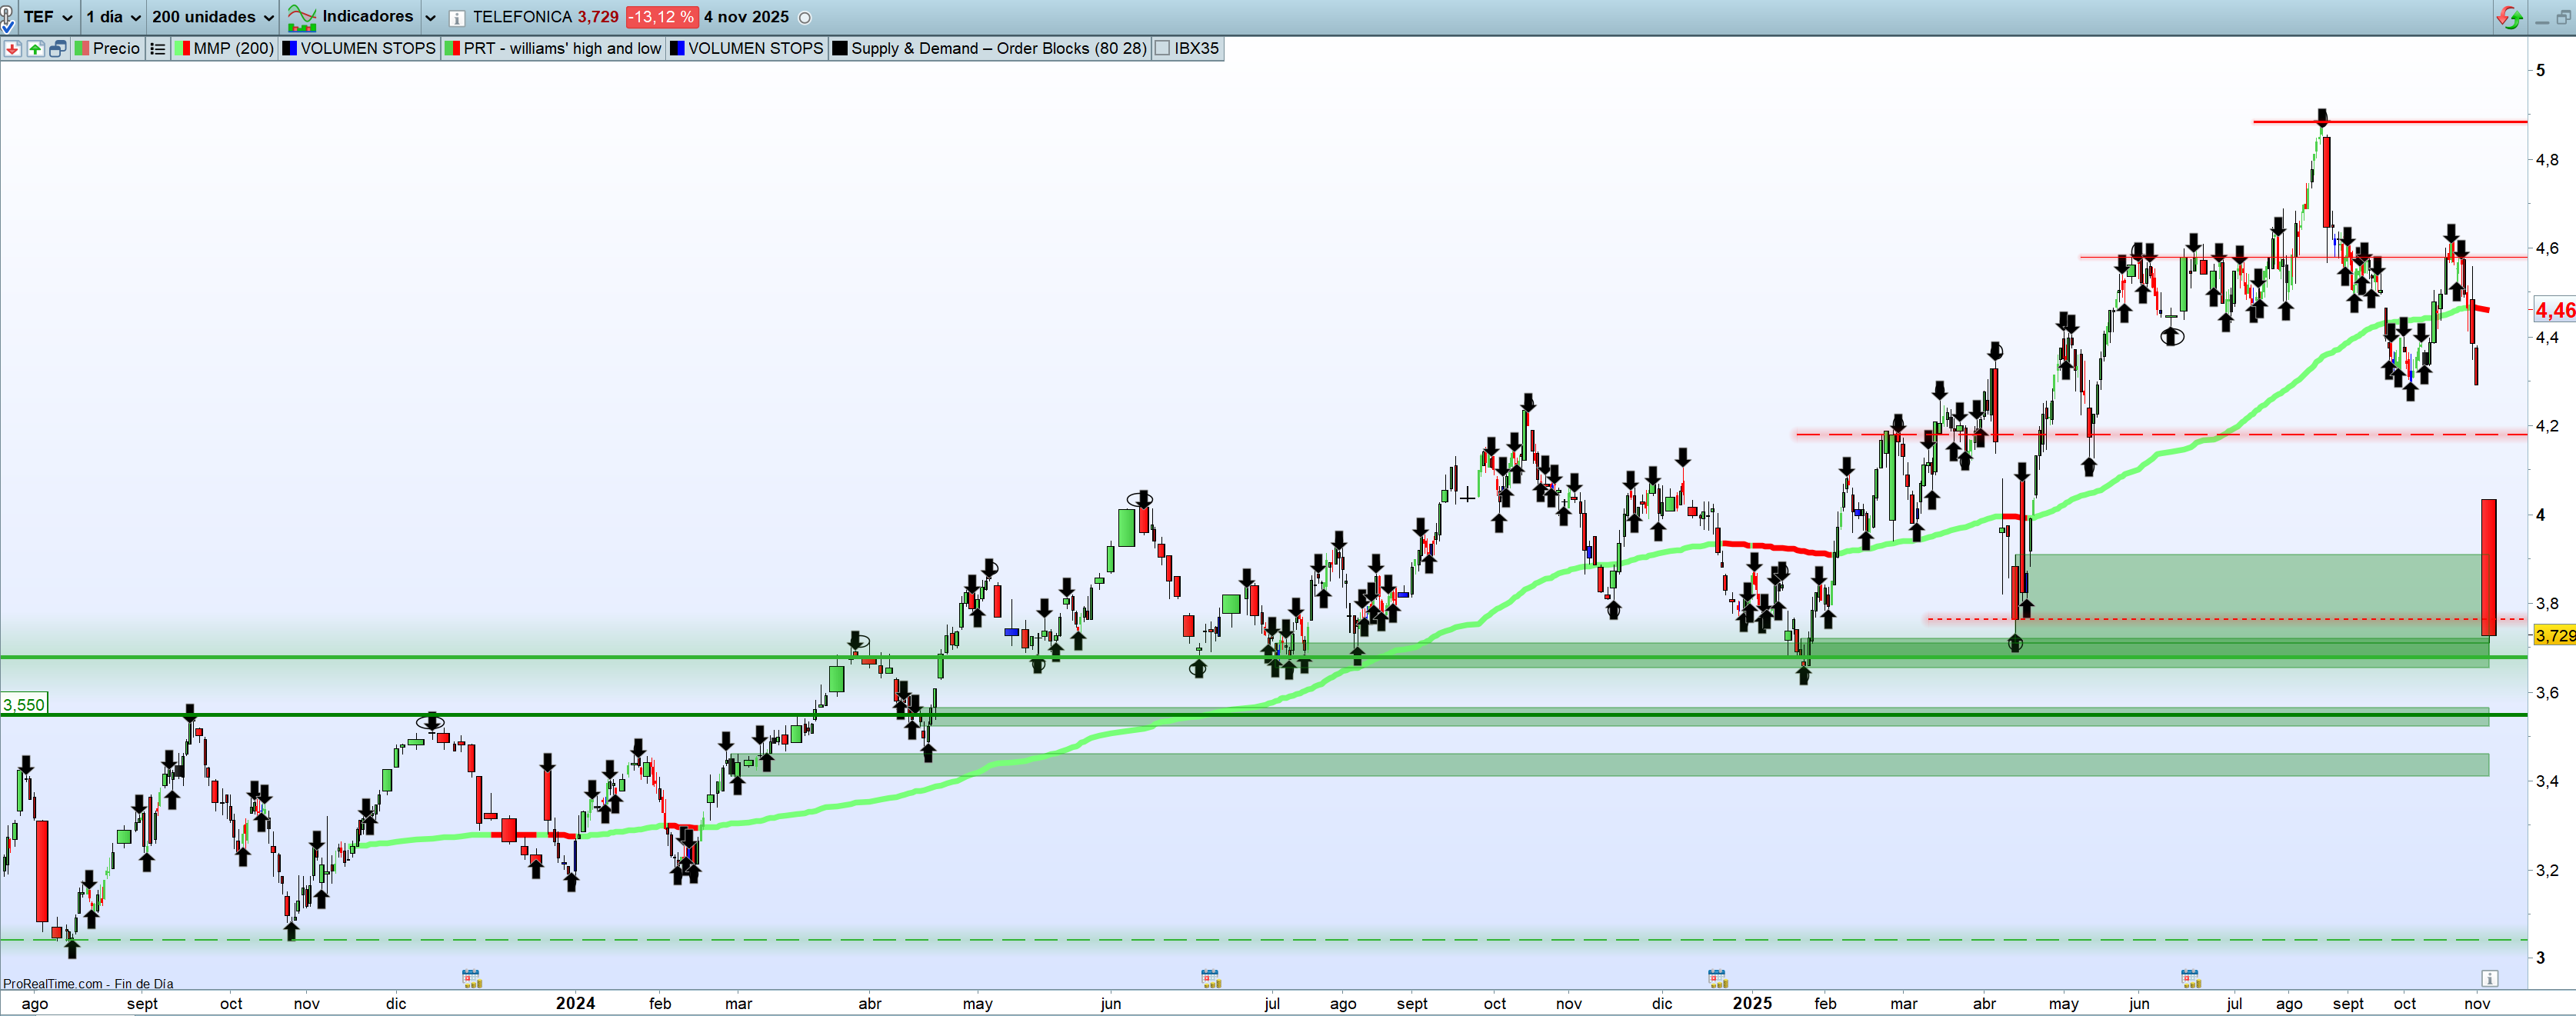Open the indicator list icon after Precio
Viewport: 2576px width, 1016px height.
pos(157,48)
